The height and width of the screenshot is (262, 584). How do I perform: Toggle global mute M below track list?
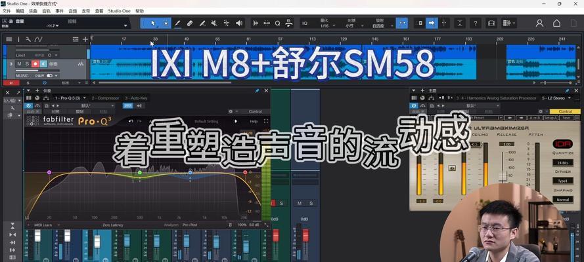(x=11, y=83)
